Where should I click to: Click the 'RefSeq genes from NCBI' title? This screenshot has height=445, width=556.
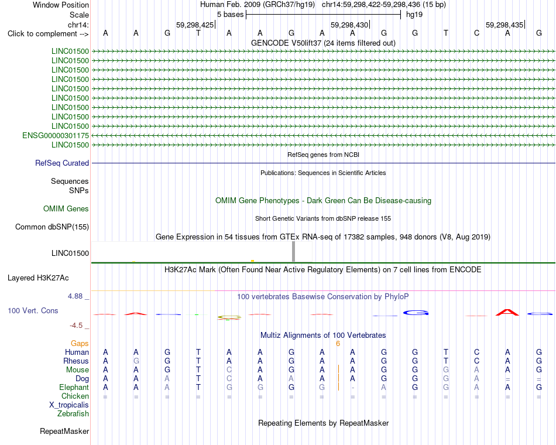323,155
